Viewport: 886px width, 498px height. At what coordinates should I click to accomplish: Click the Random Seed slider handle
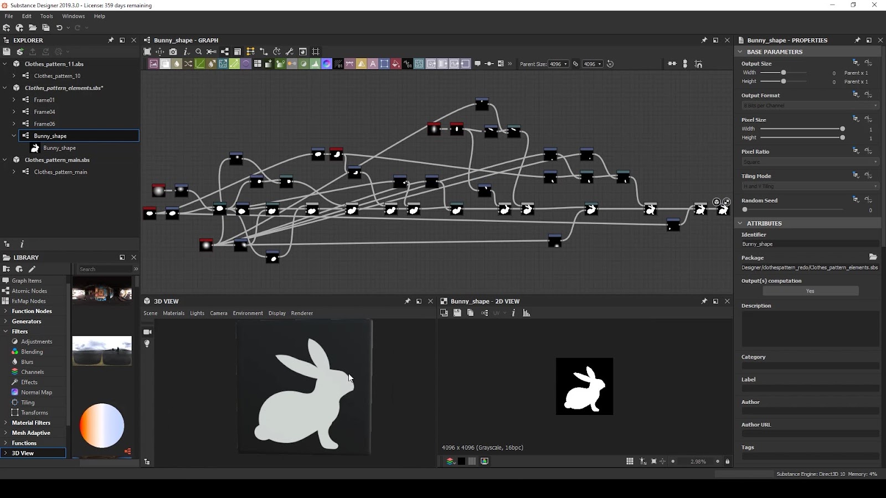point(745,210)
